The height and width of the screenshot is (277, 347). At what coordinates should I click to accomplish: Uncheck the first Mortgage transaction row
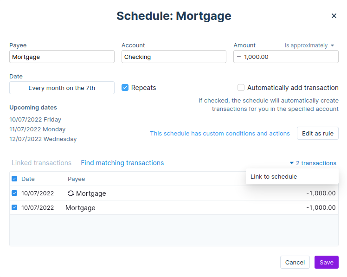[14, 193]
